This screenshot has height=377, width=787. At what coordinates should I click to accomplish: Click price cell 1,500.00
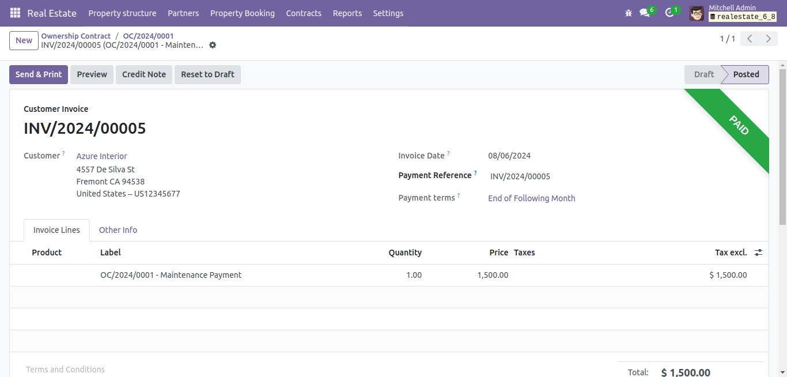point(493,275)
